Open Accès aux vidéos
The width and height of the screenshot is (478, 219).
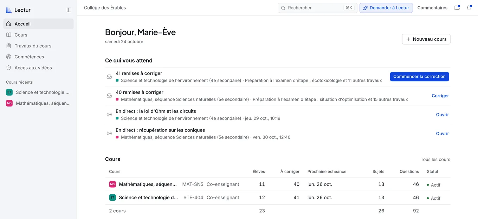tap(39, 67)
